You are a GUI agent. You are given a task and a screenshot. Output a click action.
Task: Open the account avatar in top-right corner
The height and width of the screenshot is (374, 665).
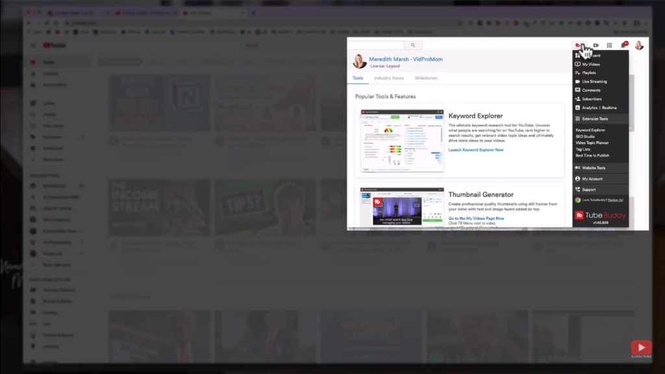tap(639, 45)
